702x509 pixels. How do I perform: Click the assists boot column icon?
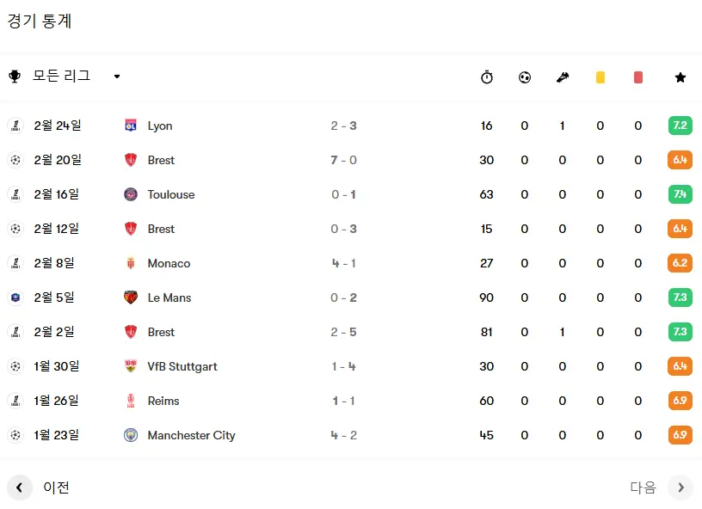point(563,77)
